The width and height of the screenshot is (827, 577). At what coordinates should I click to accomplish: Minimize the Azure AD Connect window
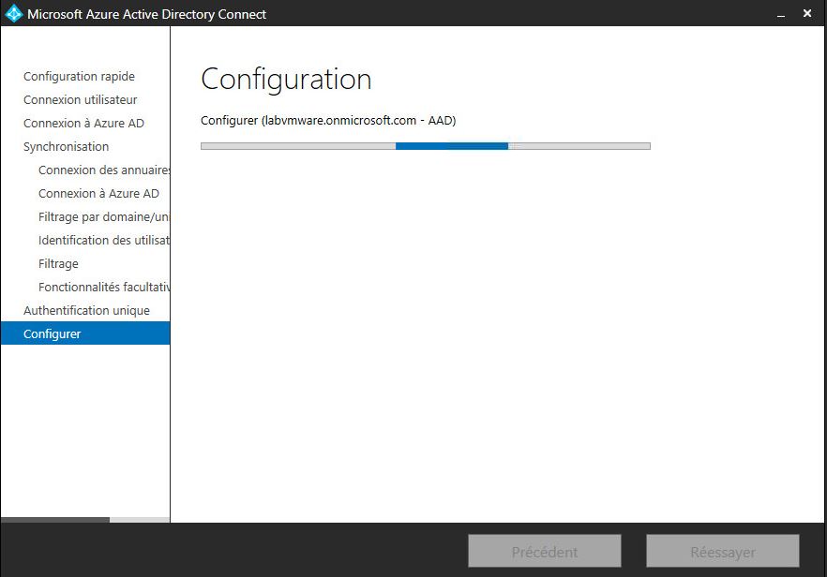coord(781,14)
